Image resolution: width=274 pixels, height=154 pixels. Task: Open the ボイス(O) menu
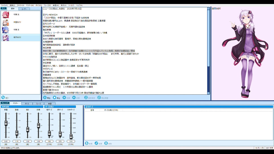point(39,5)
